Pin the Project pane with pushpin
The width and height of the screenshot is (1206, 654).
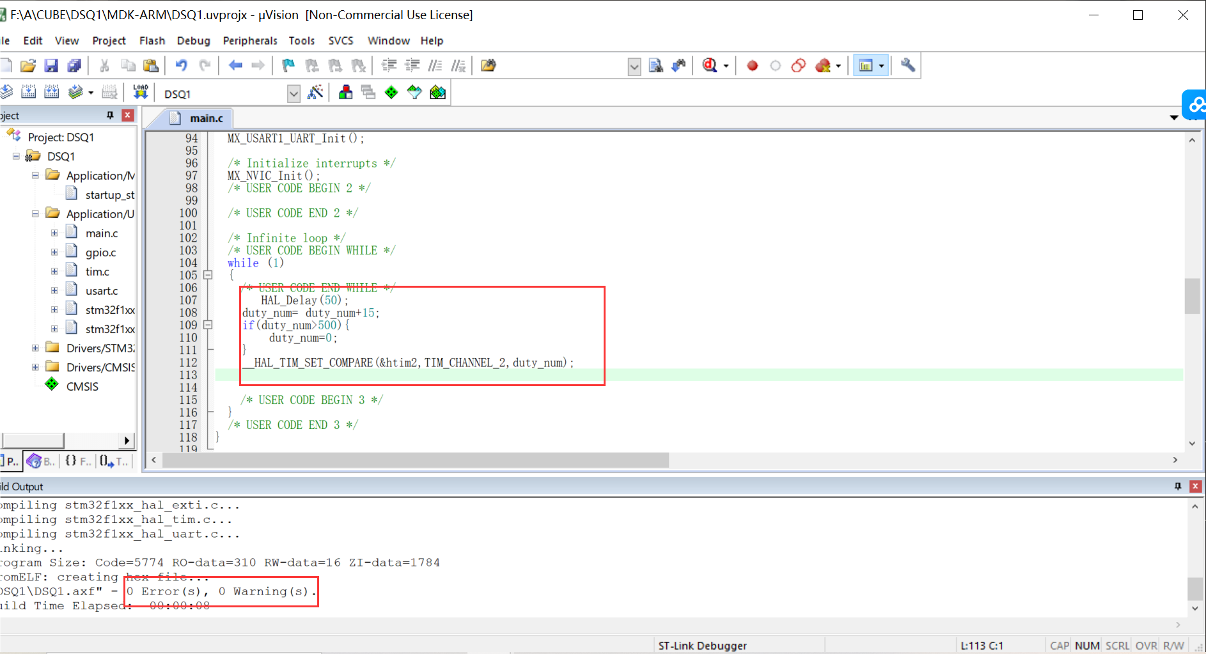pos(110,115)
